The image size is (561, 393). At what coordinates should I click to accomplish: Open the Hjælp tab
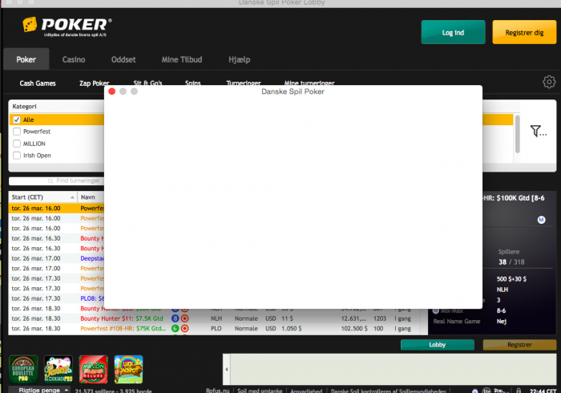pyautogui.click(x=240, y=59)
